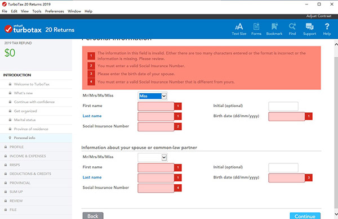This screenshot has width=338, height=219.
Task: Click into spouse First name field
Action: (x=156, y=167)
